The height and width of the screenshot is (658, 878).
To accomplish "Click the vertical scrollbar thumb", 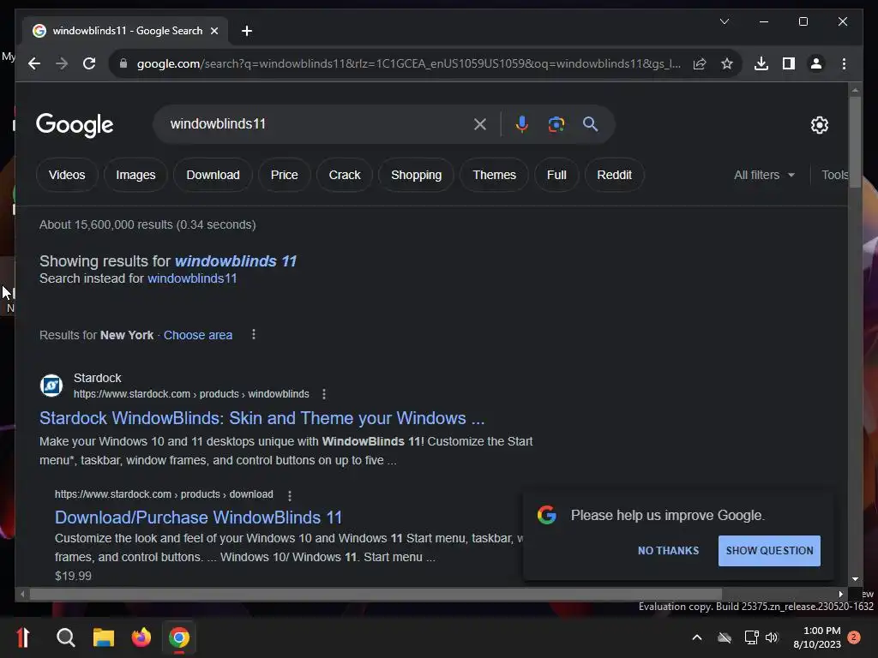I will [x=855, y=141].
